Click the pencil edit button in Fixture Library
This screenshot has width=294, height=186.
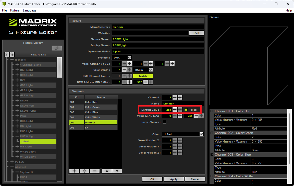pyautogui.click(x=57, y=49)
